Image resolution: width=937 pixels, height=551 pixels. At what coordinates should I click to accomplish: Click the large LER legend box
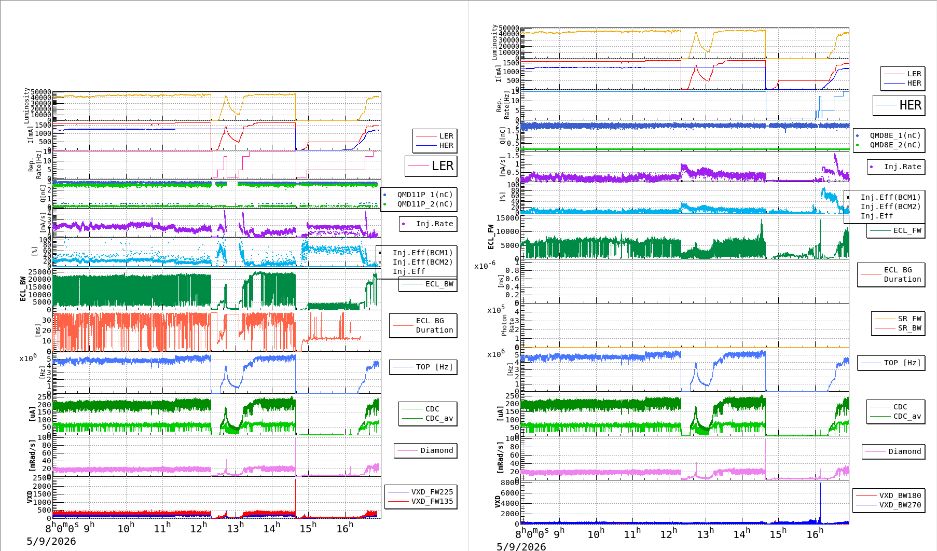point(431,166)
